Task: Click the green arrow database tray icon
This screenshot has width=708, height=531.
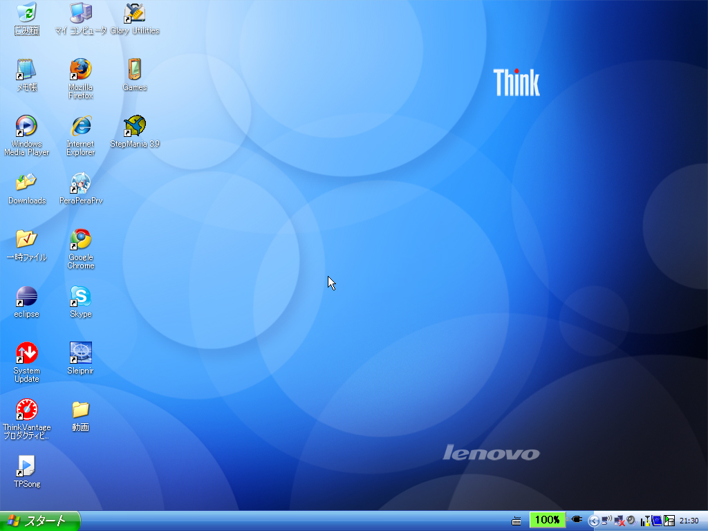Action: coord(669,521)
